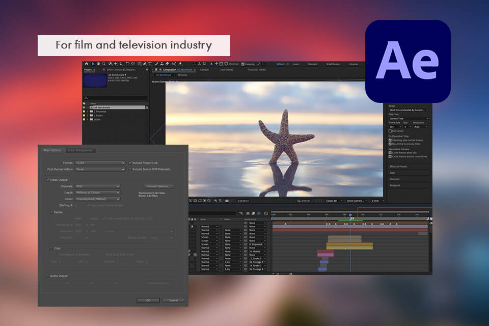Click the shy layers icon in timeline header
The image size is (489, 326).
[x=248, y=213]
